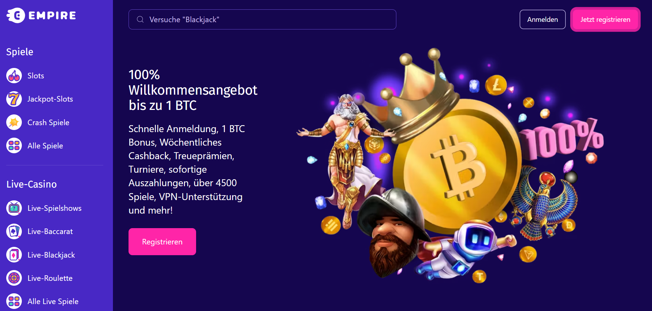
Task: Select Crash Spiele in sidebar
Action: pyautogui.click(x=49, y=122)
